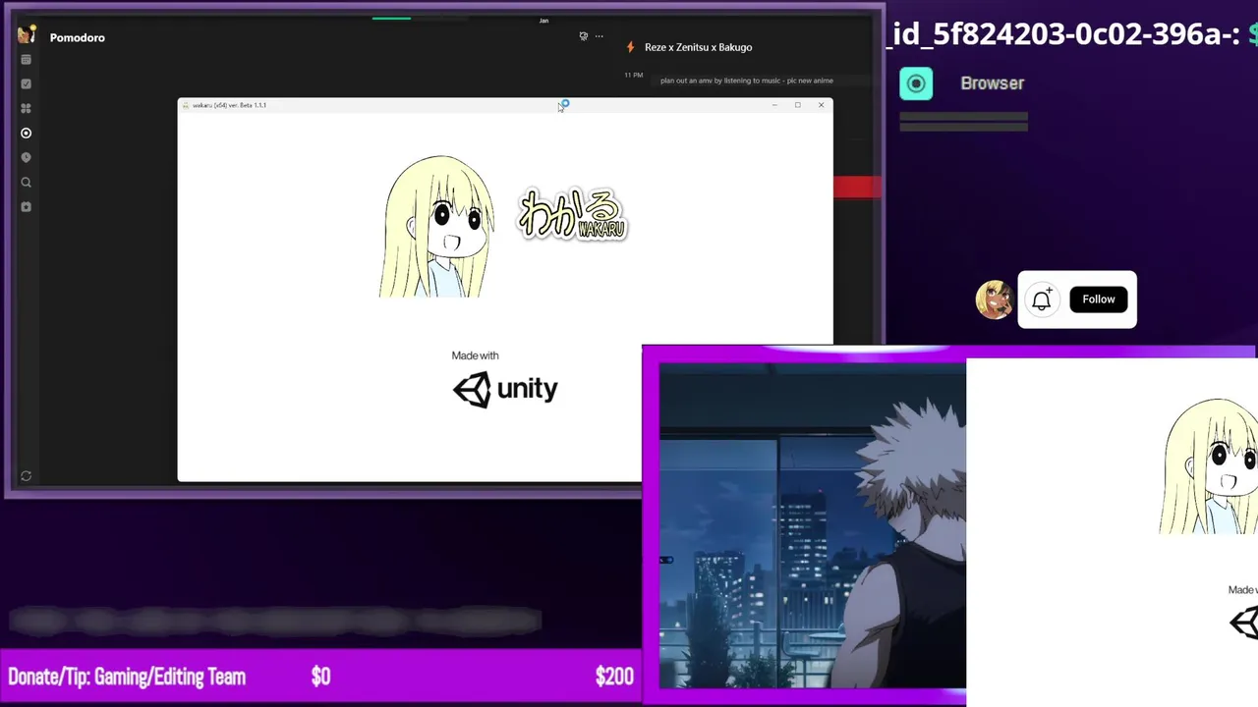Click the wakaru blonde girl mascot image

pyautogui.click(x=437, y=227)
